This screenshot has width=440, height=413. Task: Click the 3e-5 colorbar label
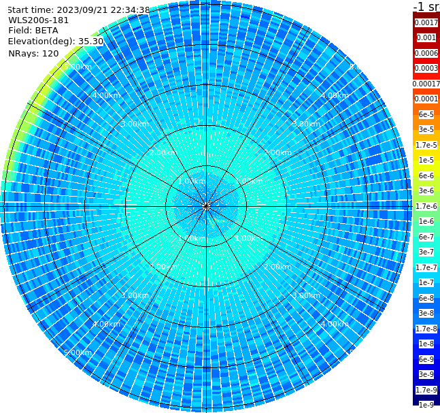point(426,129)
